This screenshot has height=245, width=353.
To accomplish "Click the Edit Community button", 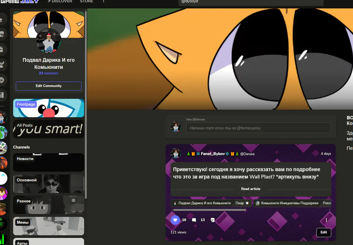I will (x=48, y=86).
